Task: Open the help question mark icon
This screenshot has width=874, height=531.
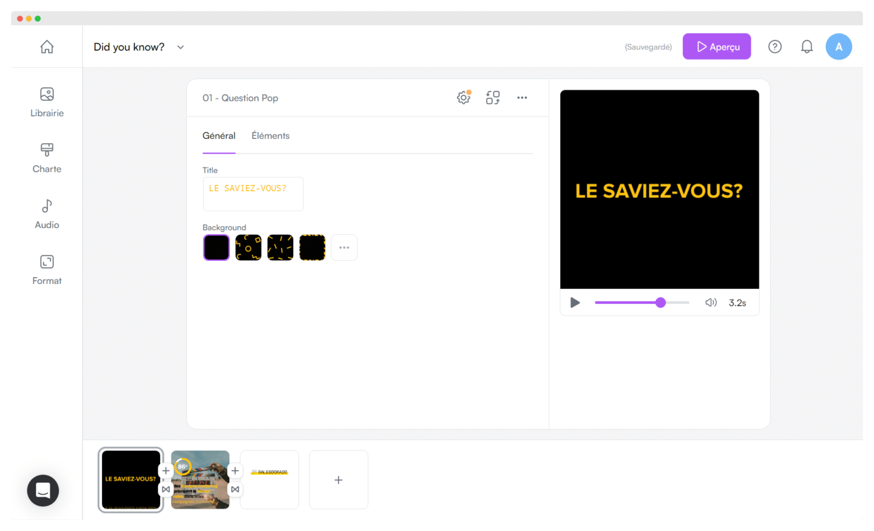Action: click(775, 47)
